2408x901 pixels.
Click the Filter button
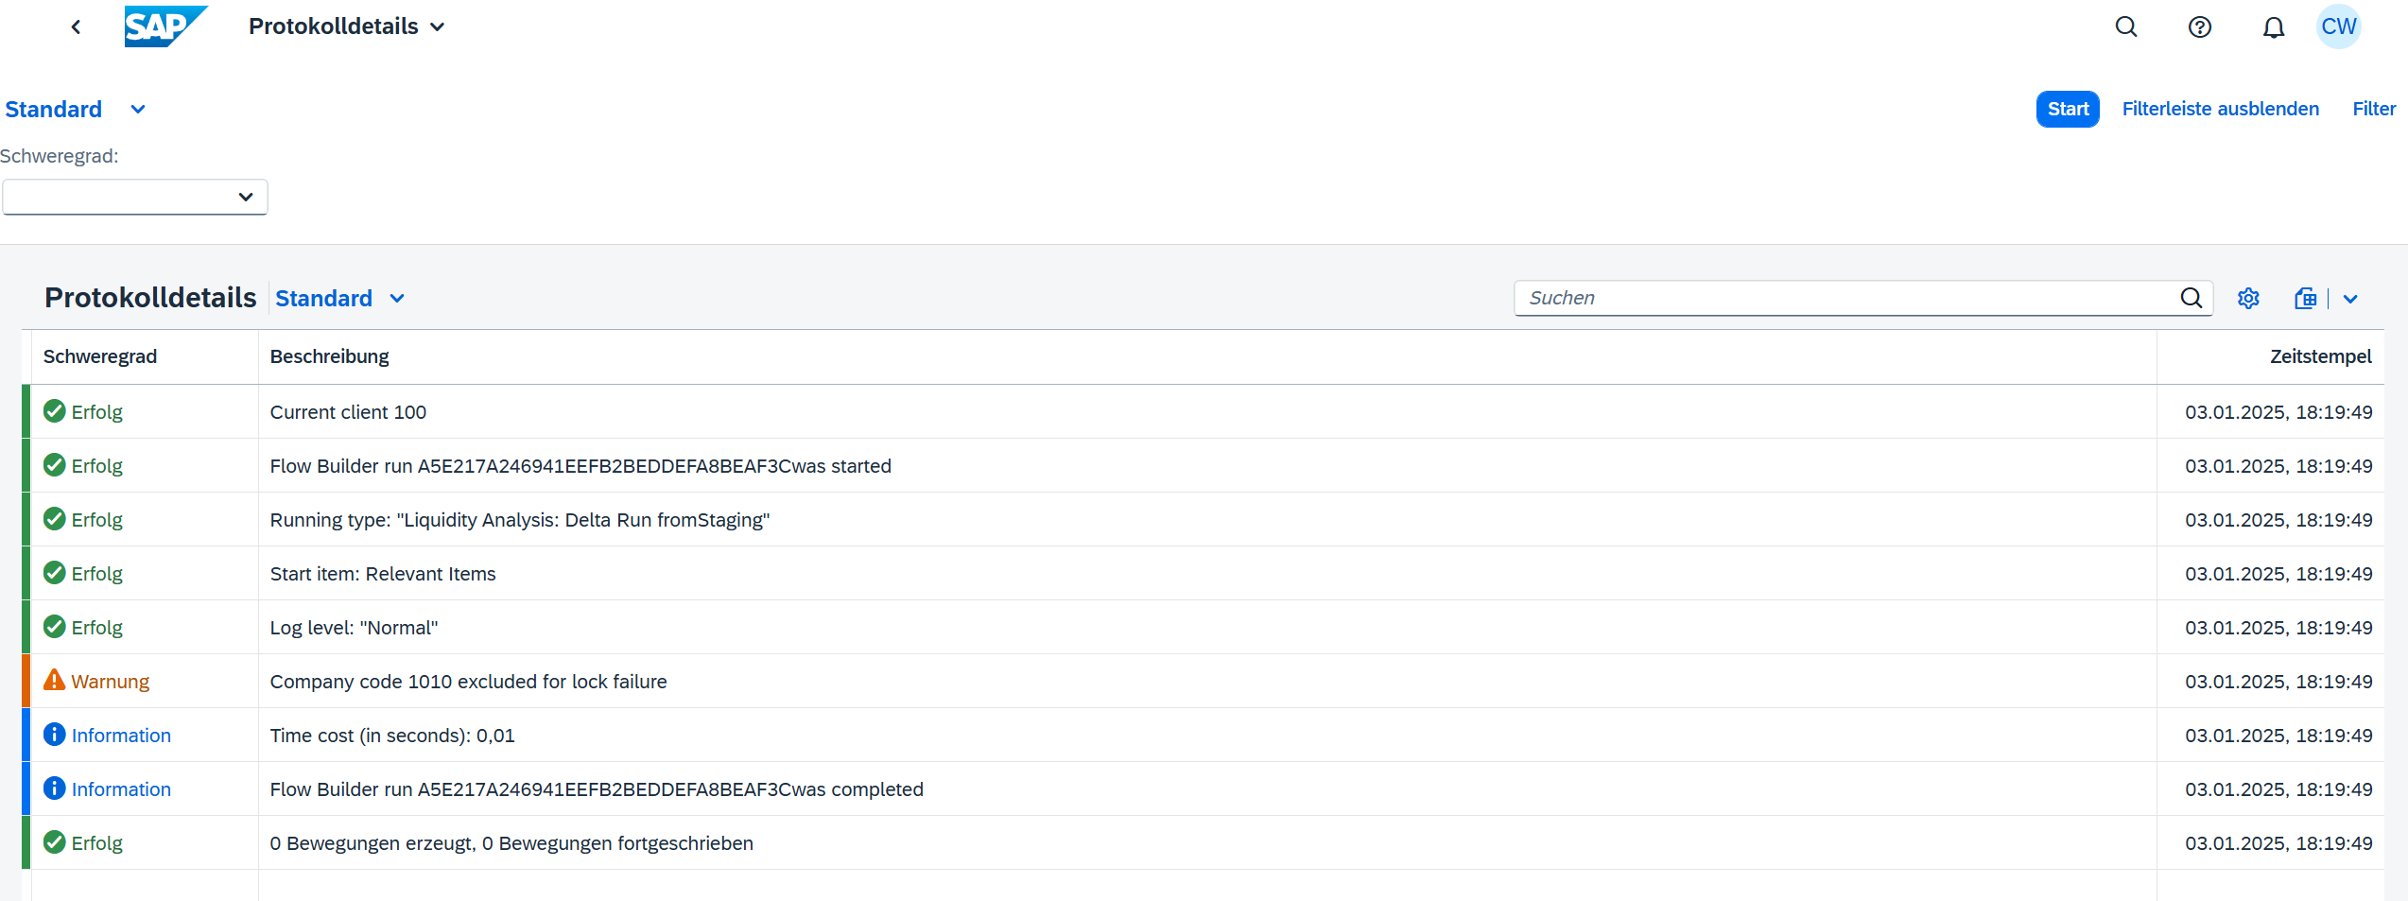click(x=2373, y=109)
